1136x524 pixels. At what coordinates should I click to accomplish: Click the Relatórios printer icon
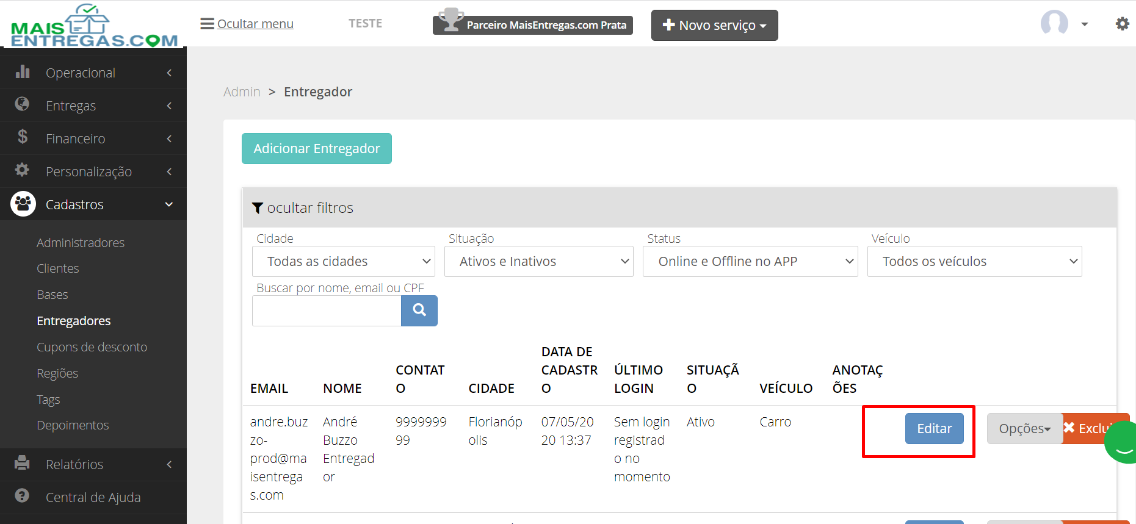click(22, 463)
